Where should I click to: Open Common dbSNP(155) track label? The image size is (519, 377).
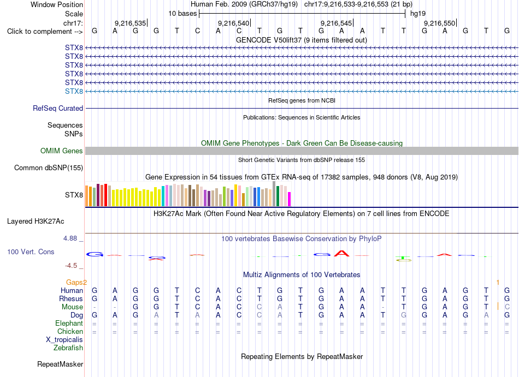(49, 168)
